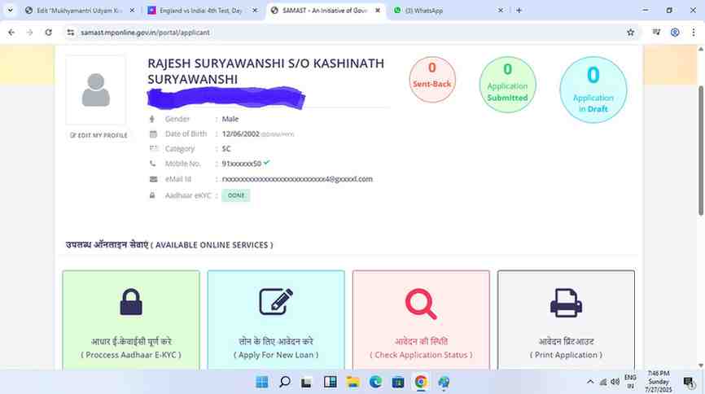Click the applicant name heading RAJESH SURYAWANSHI
Screen dimensions: 705x394
point(265,71)
